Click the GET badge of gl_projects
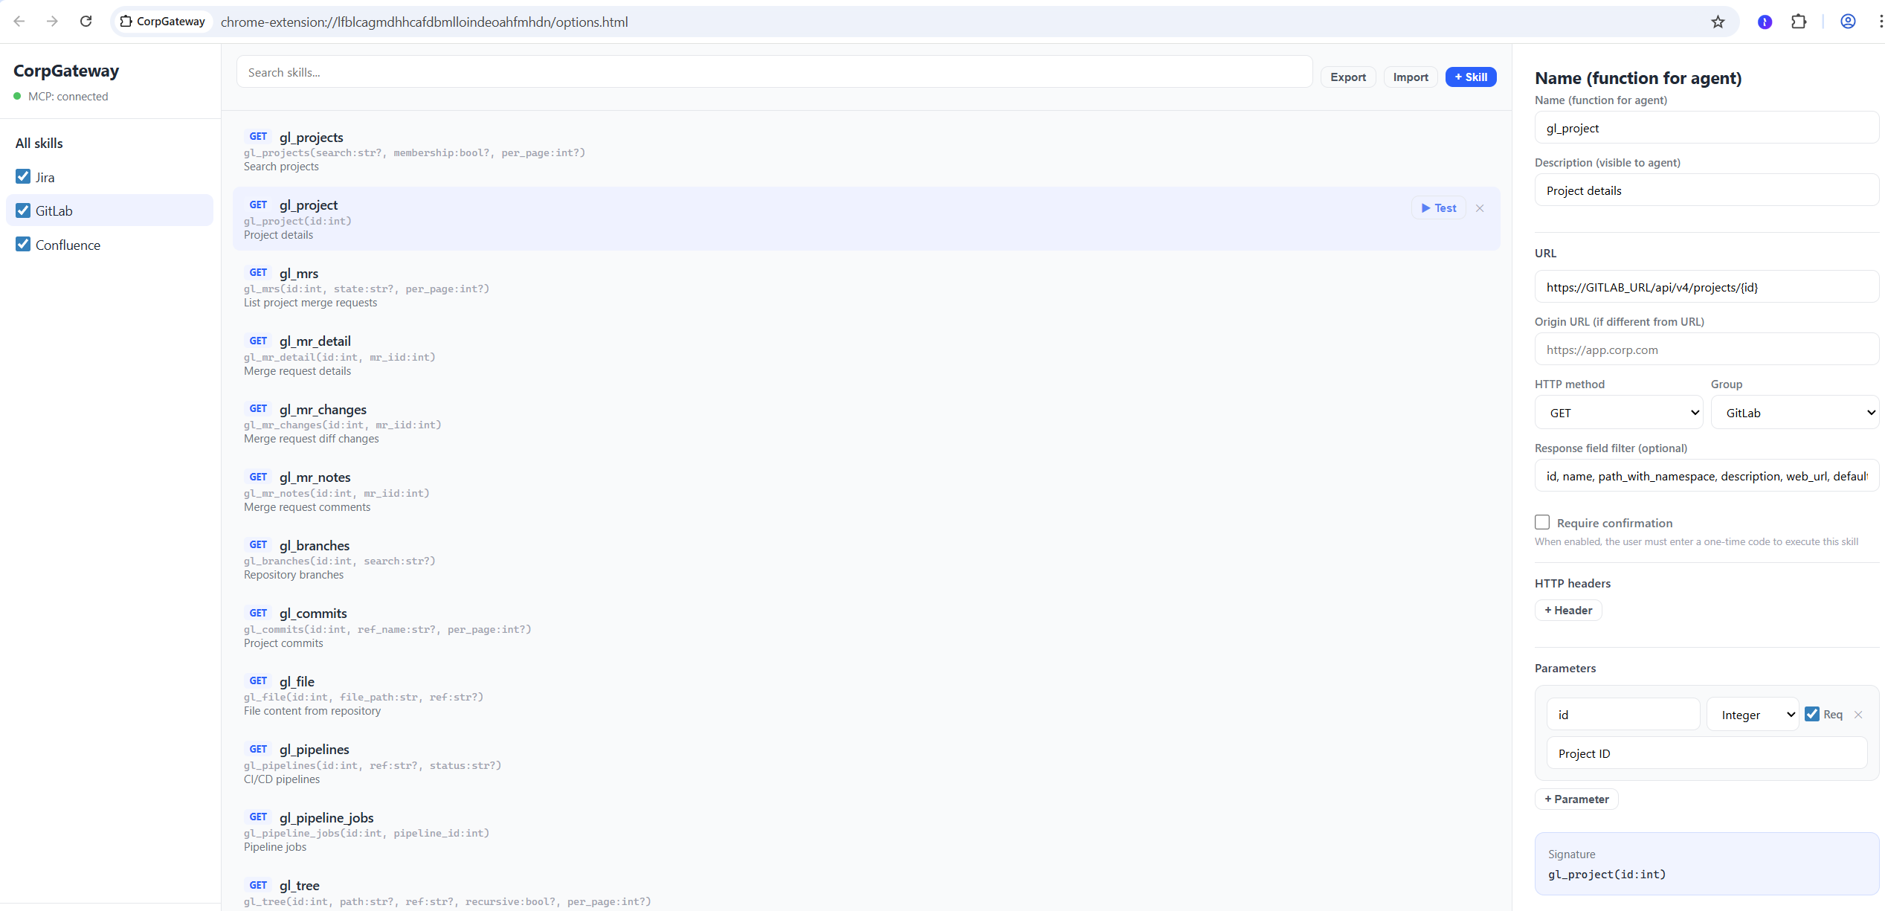 click(258, 137)
